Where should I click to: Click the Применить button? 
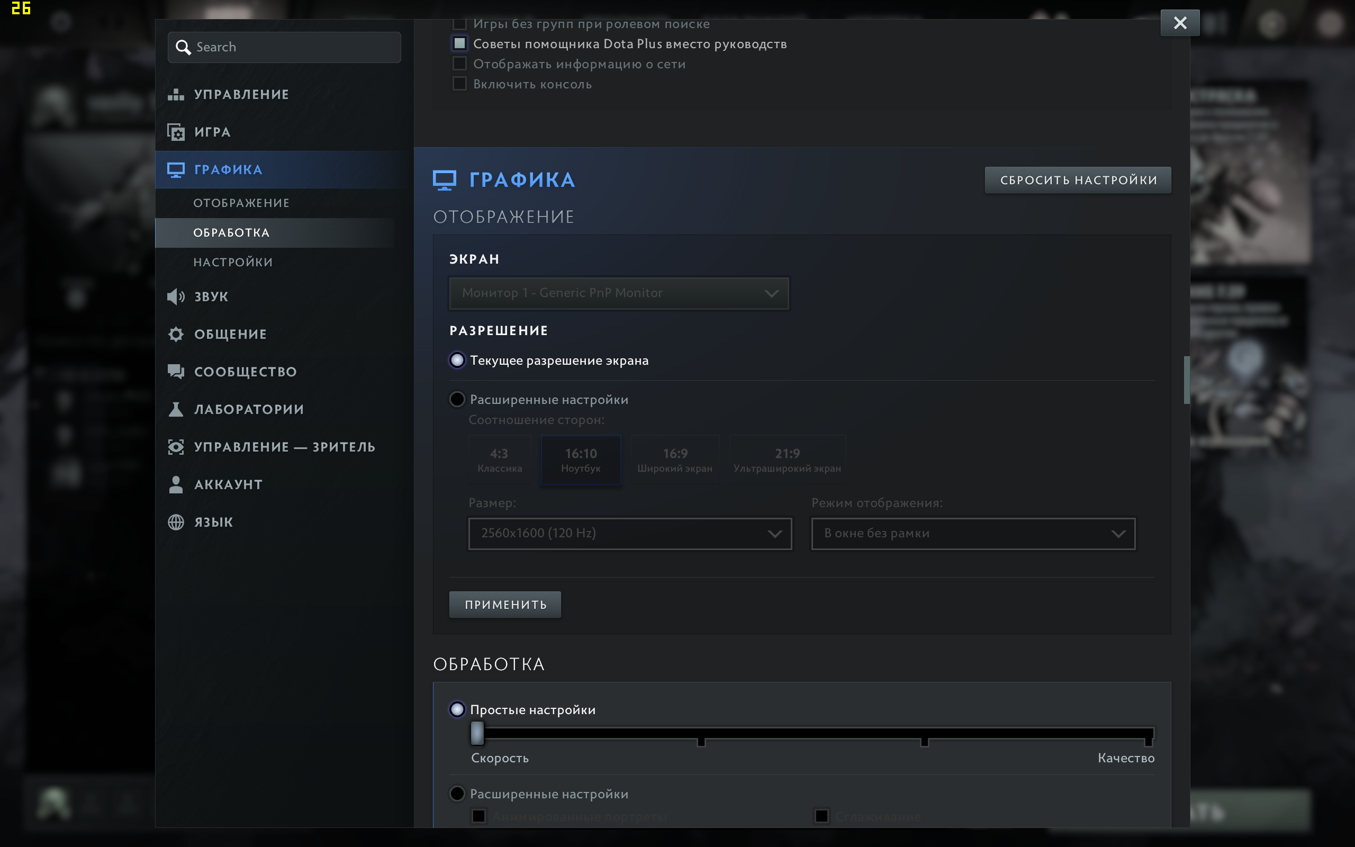[x=505, y=605]
